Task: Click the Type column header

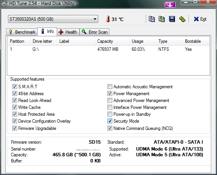Action: click(169, 41)
